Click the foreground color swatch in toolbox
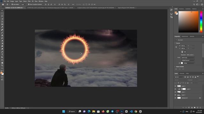The height and width of the screenshot is (114, 204). point(1,73)
